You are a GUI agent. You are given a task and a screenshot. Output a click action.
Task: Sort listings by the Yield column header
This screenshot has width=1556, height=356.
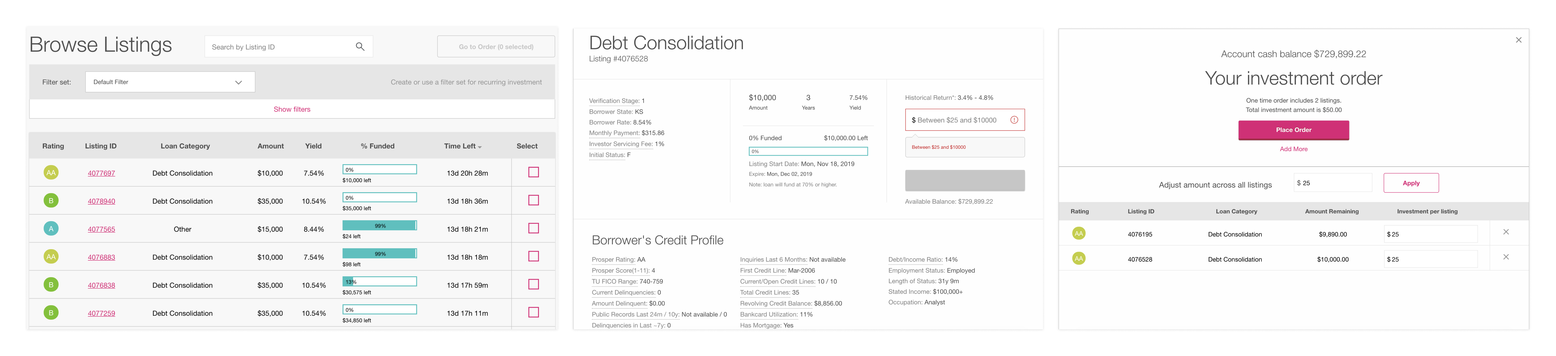click(x=314, y=146)
